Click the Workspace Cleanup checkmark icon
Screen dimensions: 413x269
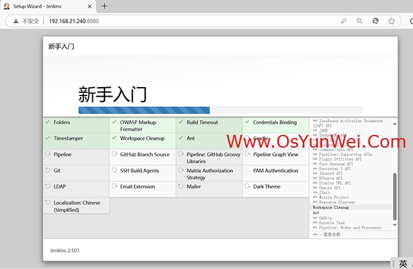tap(114, 137)
